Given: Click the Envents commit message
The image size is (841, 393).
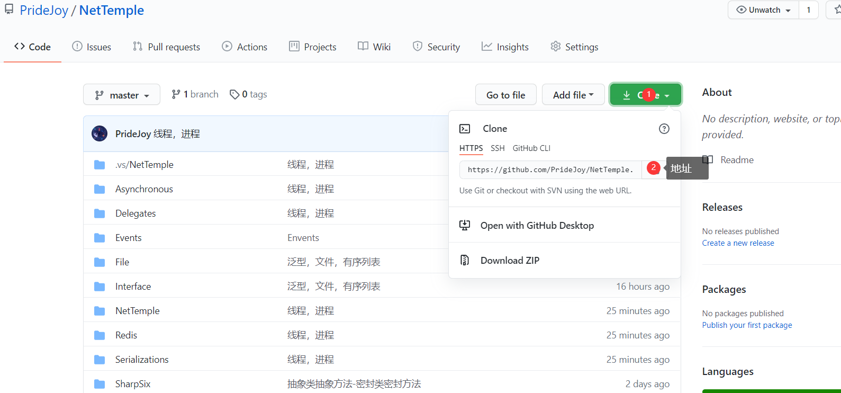Looking at the screenshot, I should (x=303, y=238).
